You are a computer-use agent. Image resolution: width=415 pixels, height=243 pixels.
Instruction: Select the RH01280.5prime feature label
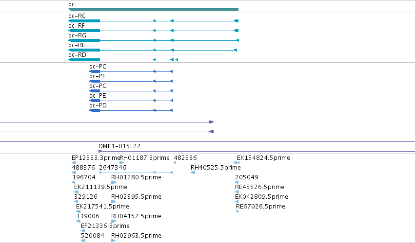(136, 177)
